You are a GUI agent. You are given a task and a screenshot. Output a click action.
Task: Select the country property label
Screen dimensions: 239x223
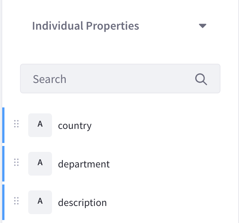click(75, 126)
